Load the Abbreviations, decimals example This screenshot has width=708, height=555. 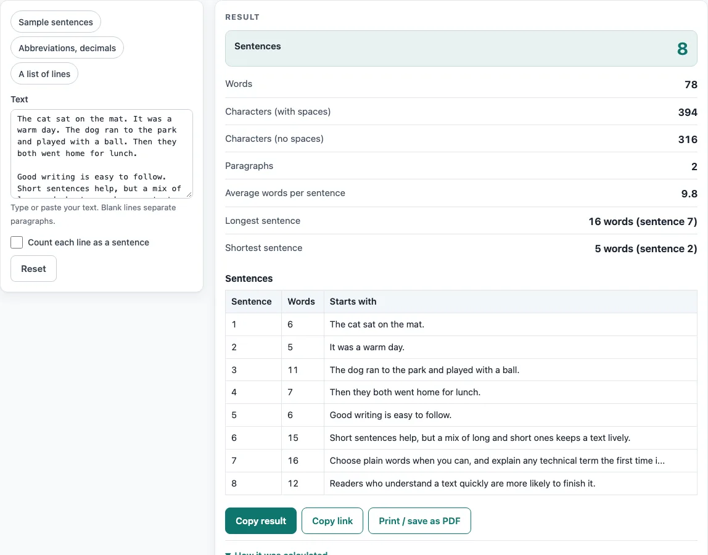[67, 48]
